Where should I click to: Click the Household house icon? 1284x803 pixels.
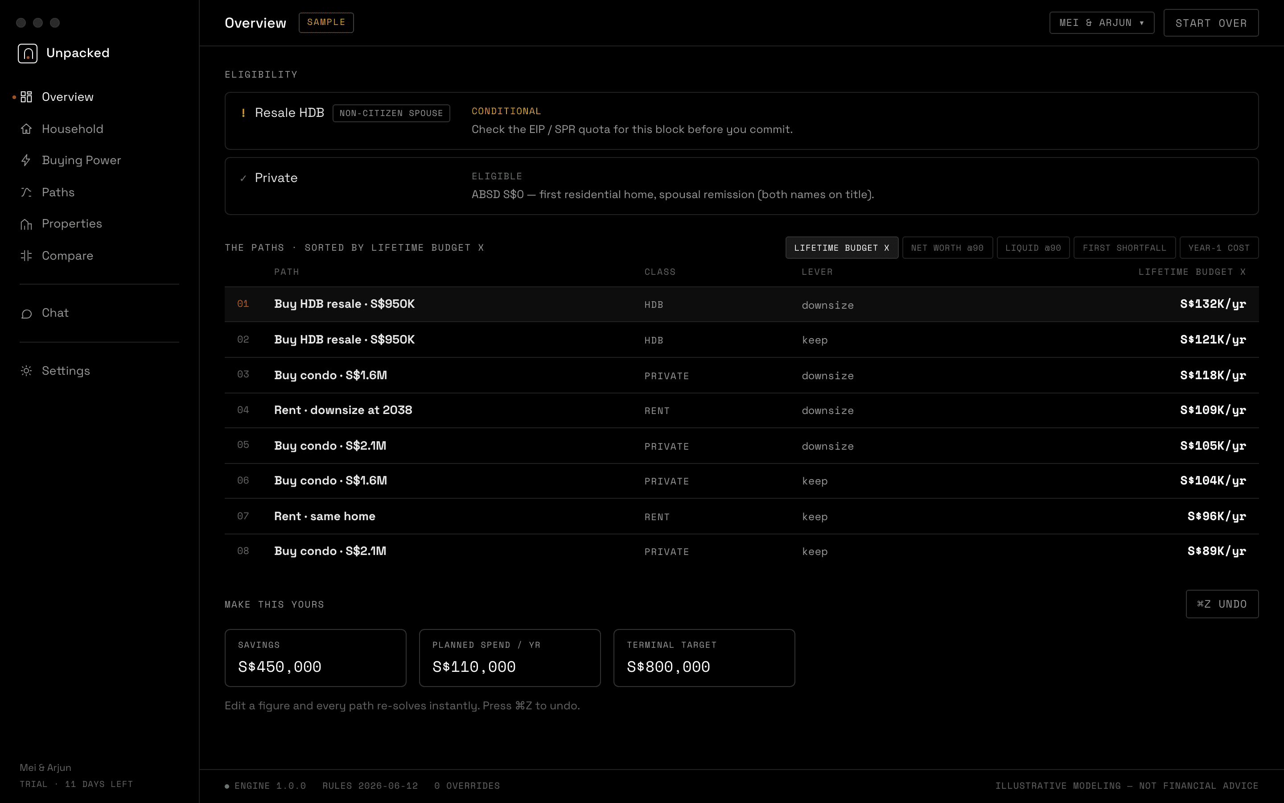pyautogui.click(x=27, y=128)
